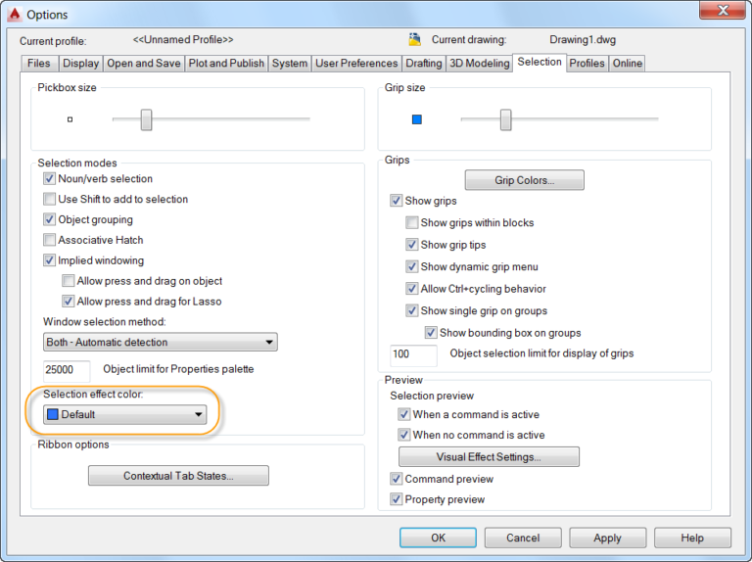Toggle the Noun/verb selection checkbox
The width and height of the screenshot is (752, 562).
click(50, 179)
